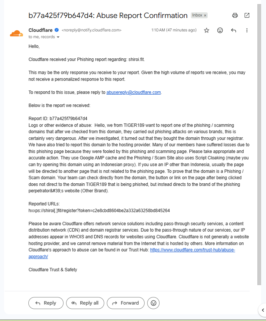This screenshot has width=266, height=321.
Task: Click the Reply button below the message
Action: 46,303
